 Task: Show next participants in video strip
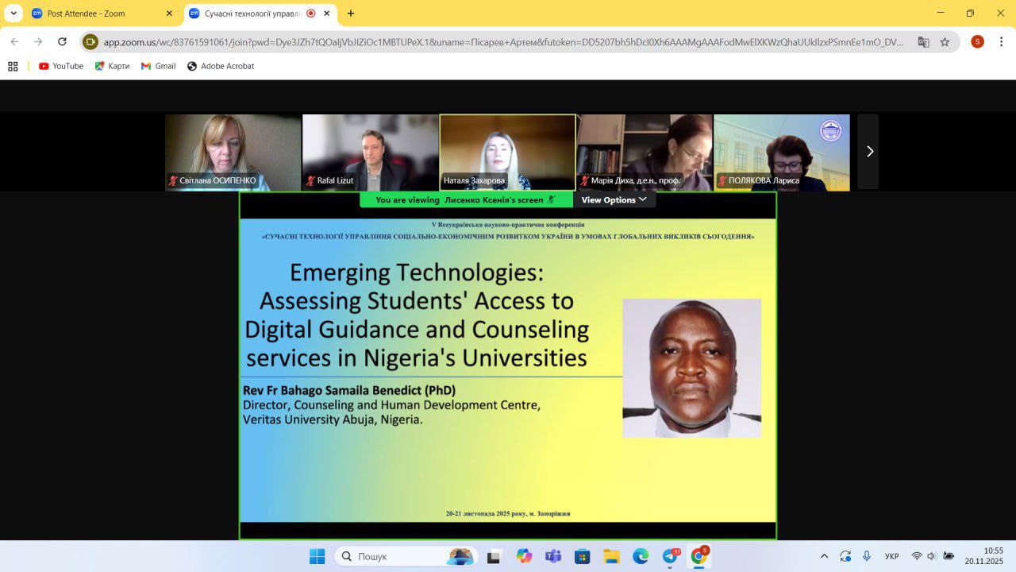[869, 152]
